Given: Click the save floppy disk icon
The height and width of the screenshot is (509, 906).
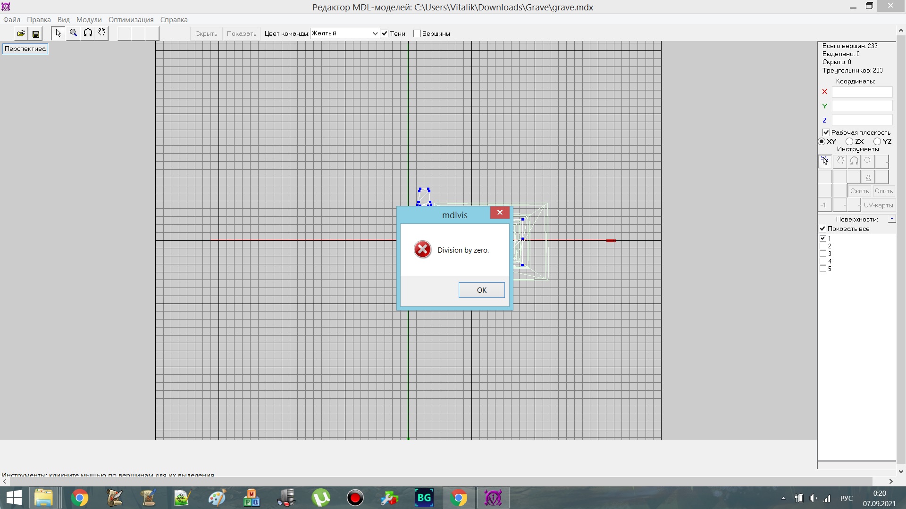Looking at the screenshot, I should (35, 33).
